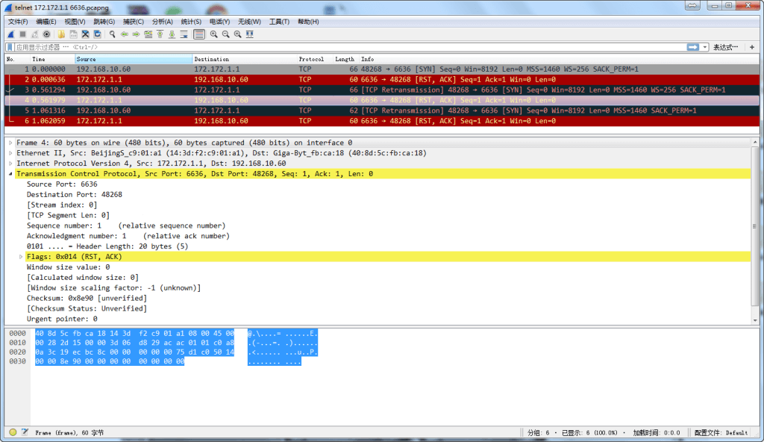Toggle auto-scroll during live capture
Screen dimensions: 764x442
click(184, 34)
